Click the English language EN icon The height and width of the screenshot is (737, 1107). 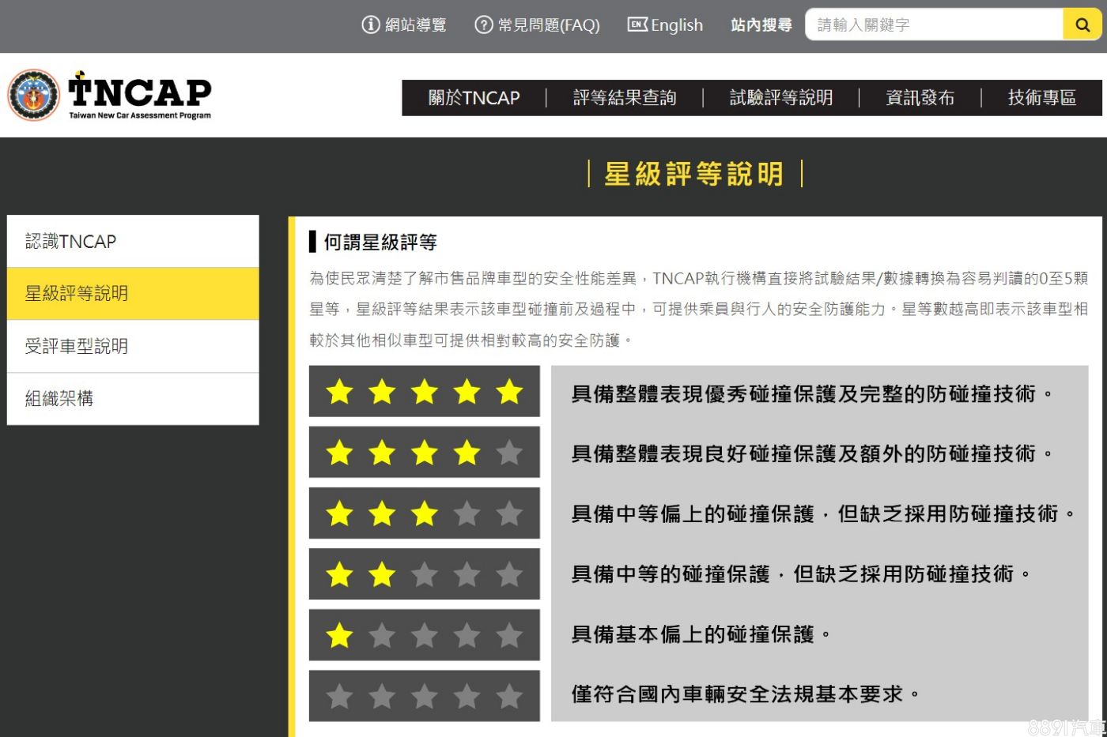click(x=637, y=25)
